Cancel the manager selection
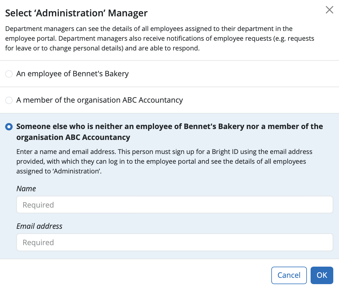This screenshot has height=289, width=339. 289,275
